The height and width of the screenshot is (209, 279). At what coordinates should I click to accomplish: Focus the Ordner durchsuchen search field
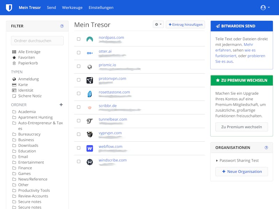tap(37, 41)
